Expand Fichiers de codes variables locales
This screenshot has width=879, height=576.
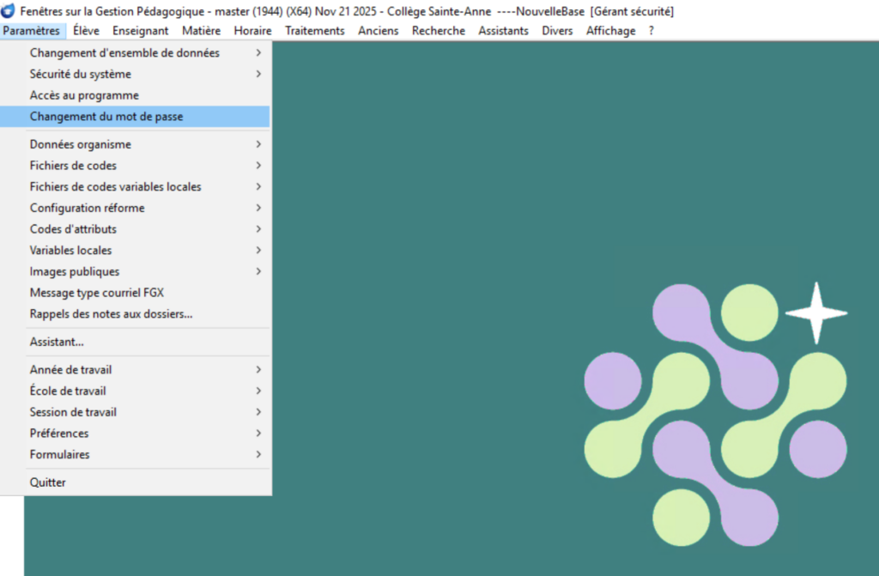click(115, 186)
